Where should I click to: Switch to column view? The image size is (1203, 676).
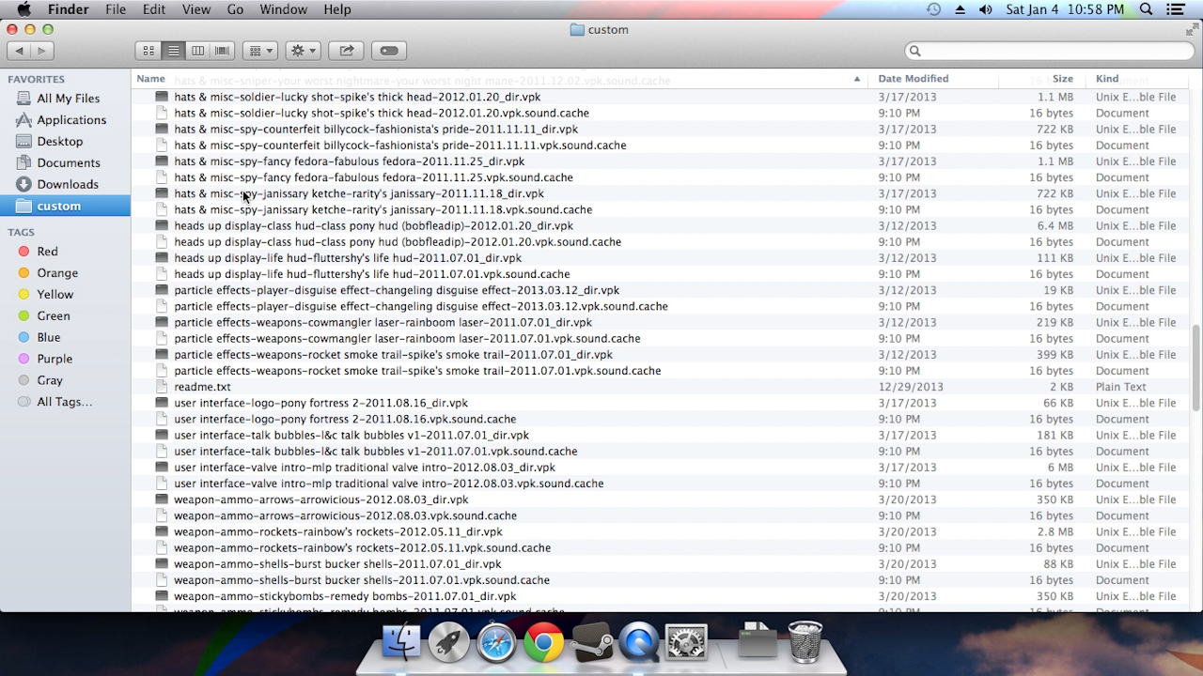197,51
